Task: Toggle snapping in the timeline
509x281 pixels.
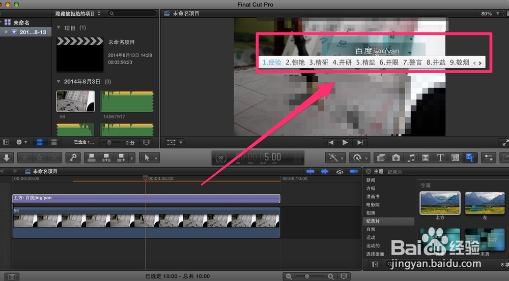Action: [354, 171]
